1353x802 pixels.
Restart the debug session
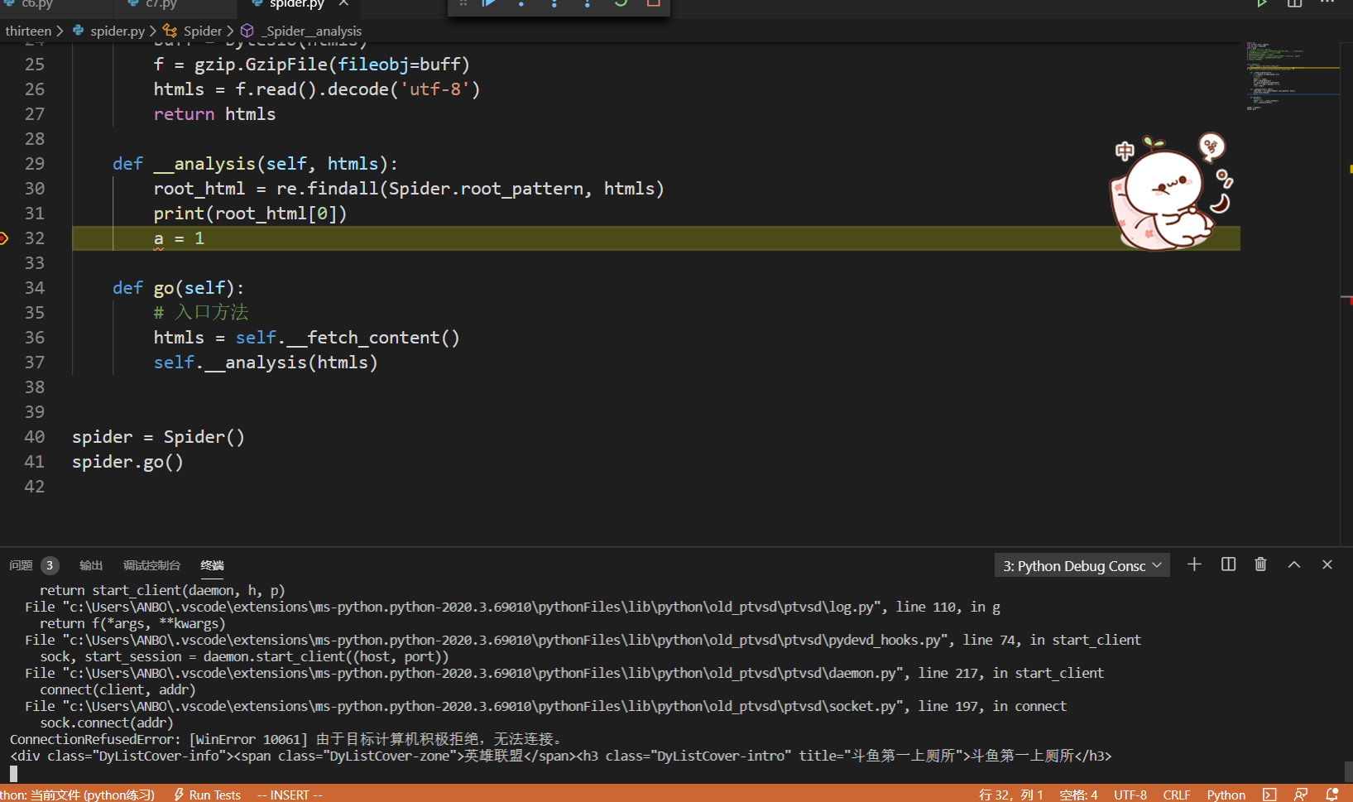click(x=621, y=3)
